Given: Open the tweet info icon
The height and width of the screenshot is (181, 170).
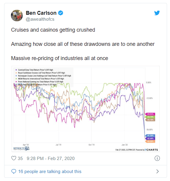Looking at the screenshot, I should pyautogui.click(x=157, y=158).
